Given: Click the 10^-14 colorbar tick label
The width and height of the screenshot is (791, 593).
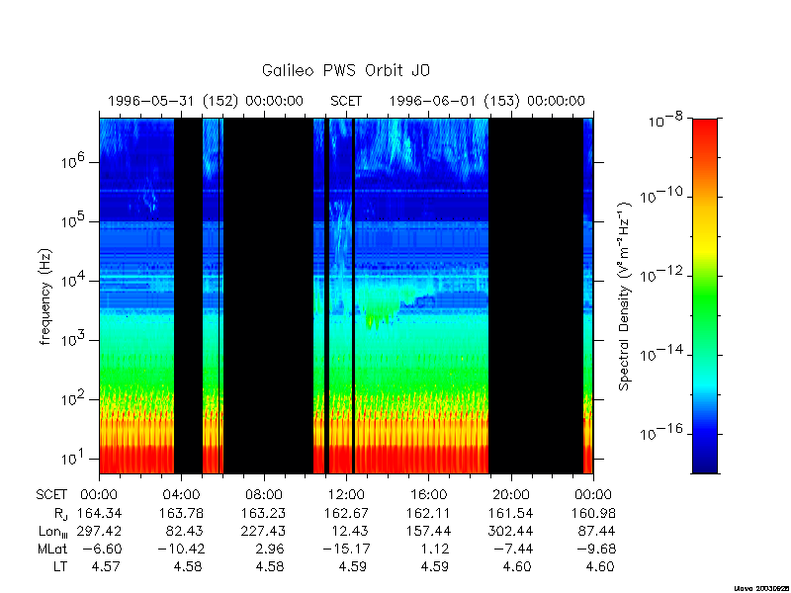Looking at the screenshot, I should point(662,354).
